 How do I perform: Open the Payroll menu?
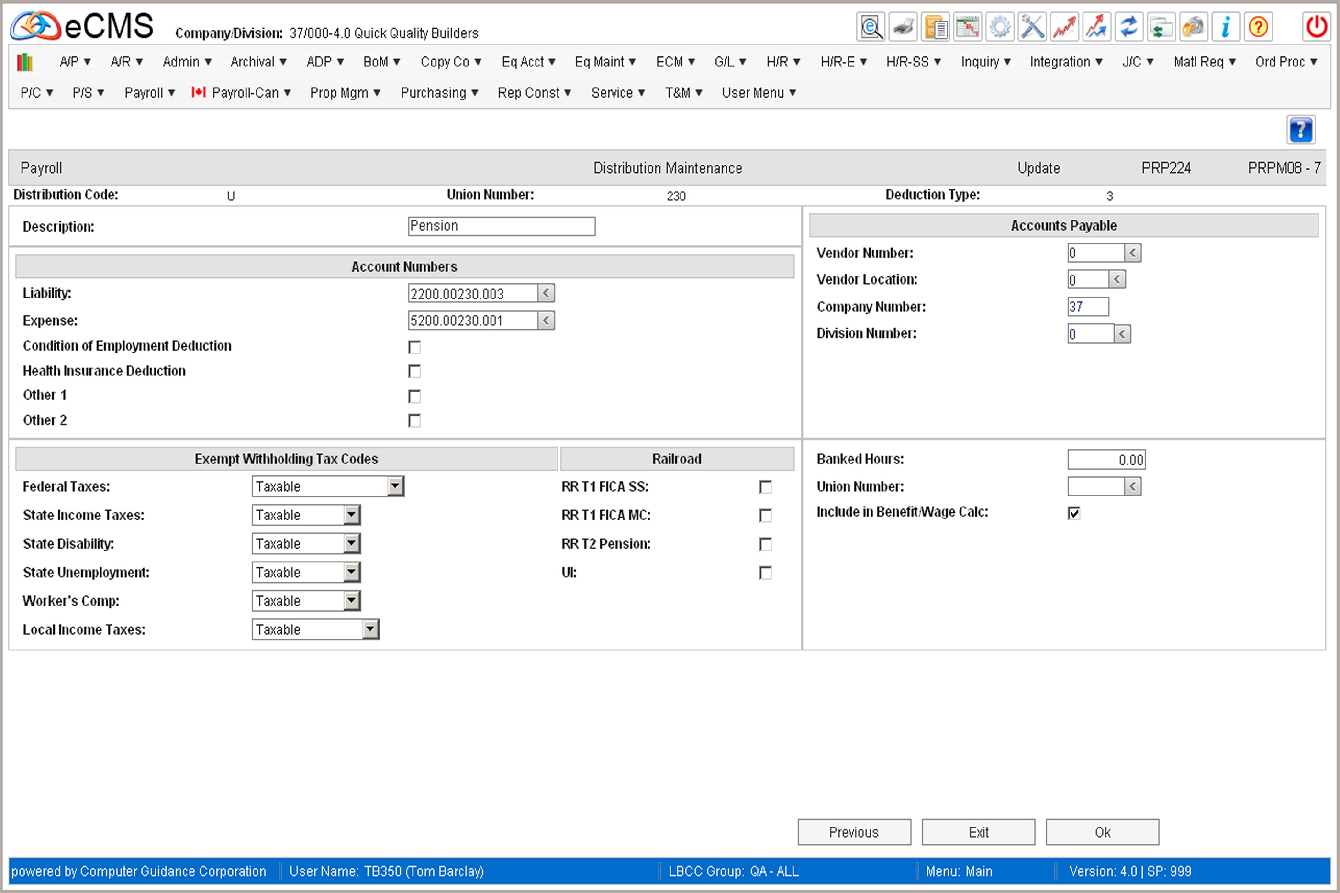click(150, 92)
